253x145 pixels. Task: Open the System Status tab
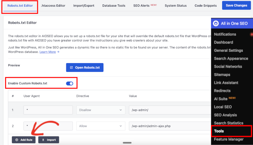click(176, 6)
